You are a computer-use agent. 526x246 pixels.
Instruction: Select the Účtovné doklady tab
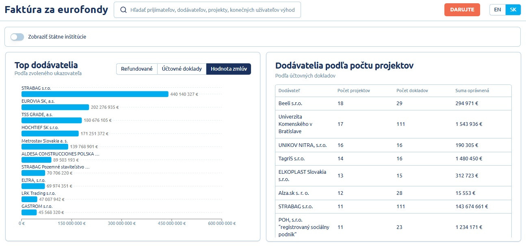tap(182, 69)
